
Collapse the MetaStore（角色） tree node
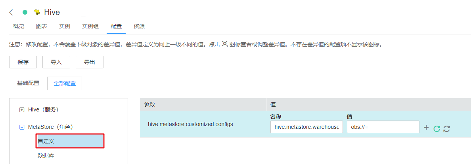[22, 127]
